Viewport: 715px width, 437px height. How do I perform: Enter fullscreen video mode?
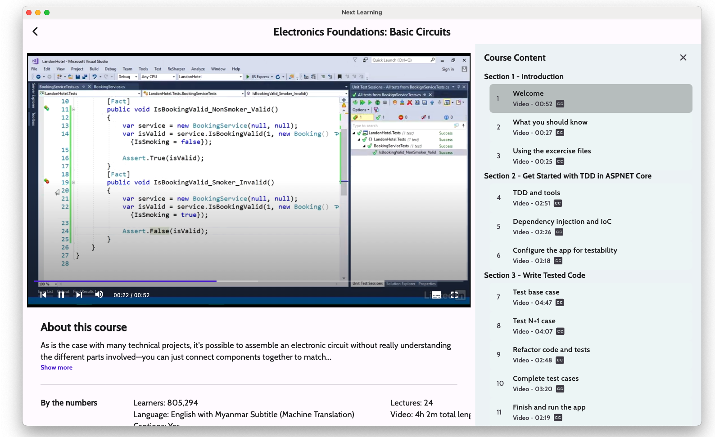454,295
